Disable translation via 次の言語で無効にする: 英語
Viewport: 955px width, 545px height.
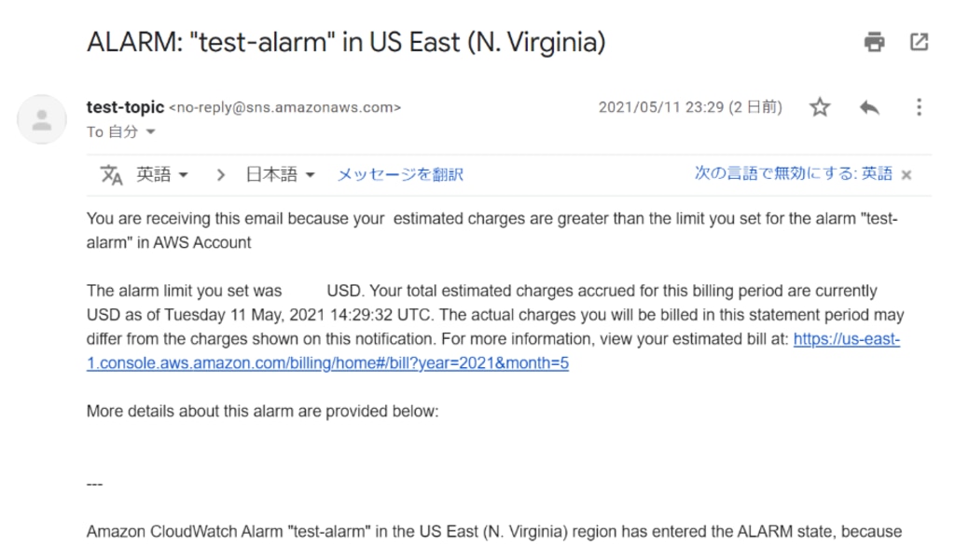point(793,173)
